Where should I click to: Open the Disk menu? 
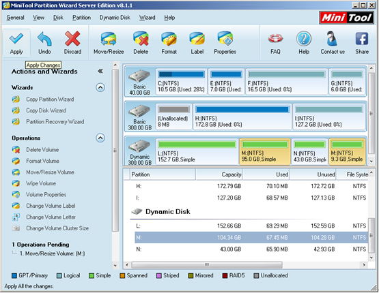58,18
